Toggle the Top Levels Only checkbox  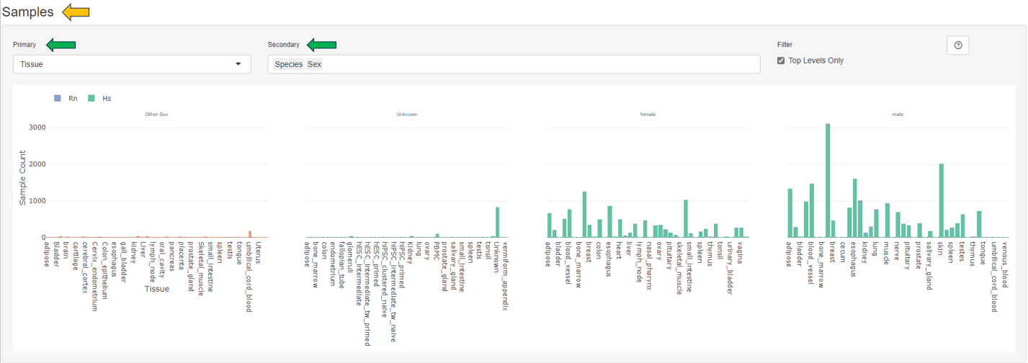[x=781, y=61]
